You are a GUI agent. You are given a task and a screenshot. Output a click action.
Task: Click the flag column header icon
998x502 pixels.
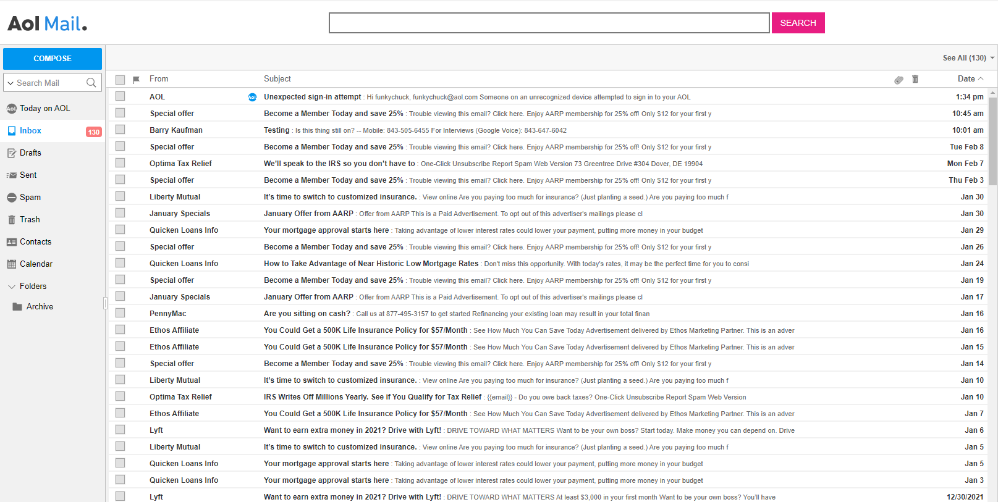point(136,80)
